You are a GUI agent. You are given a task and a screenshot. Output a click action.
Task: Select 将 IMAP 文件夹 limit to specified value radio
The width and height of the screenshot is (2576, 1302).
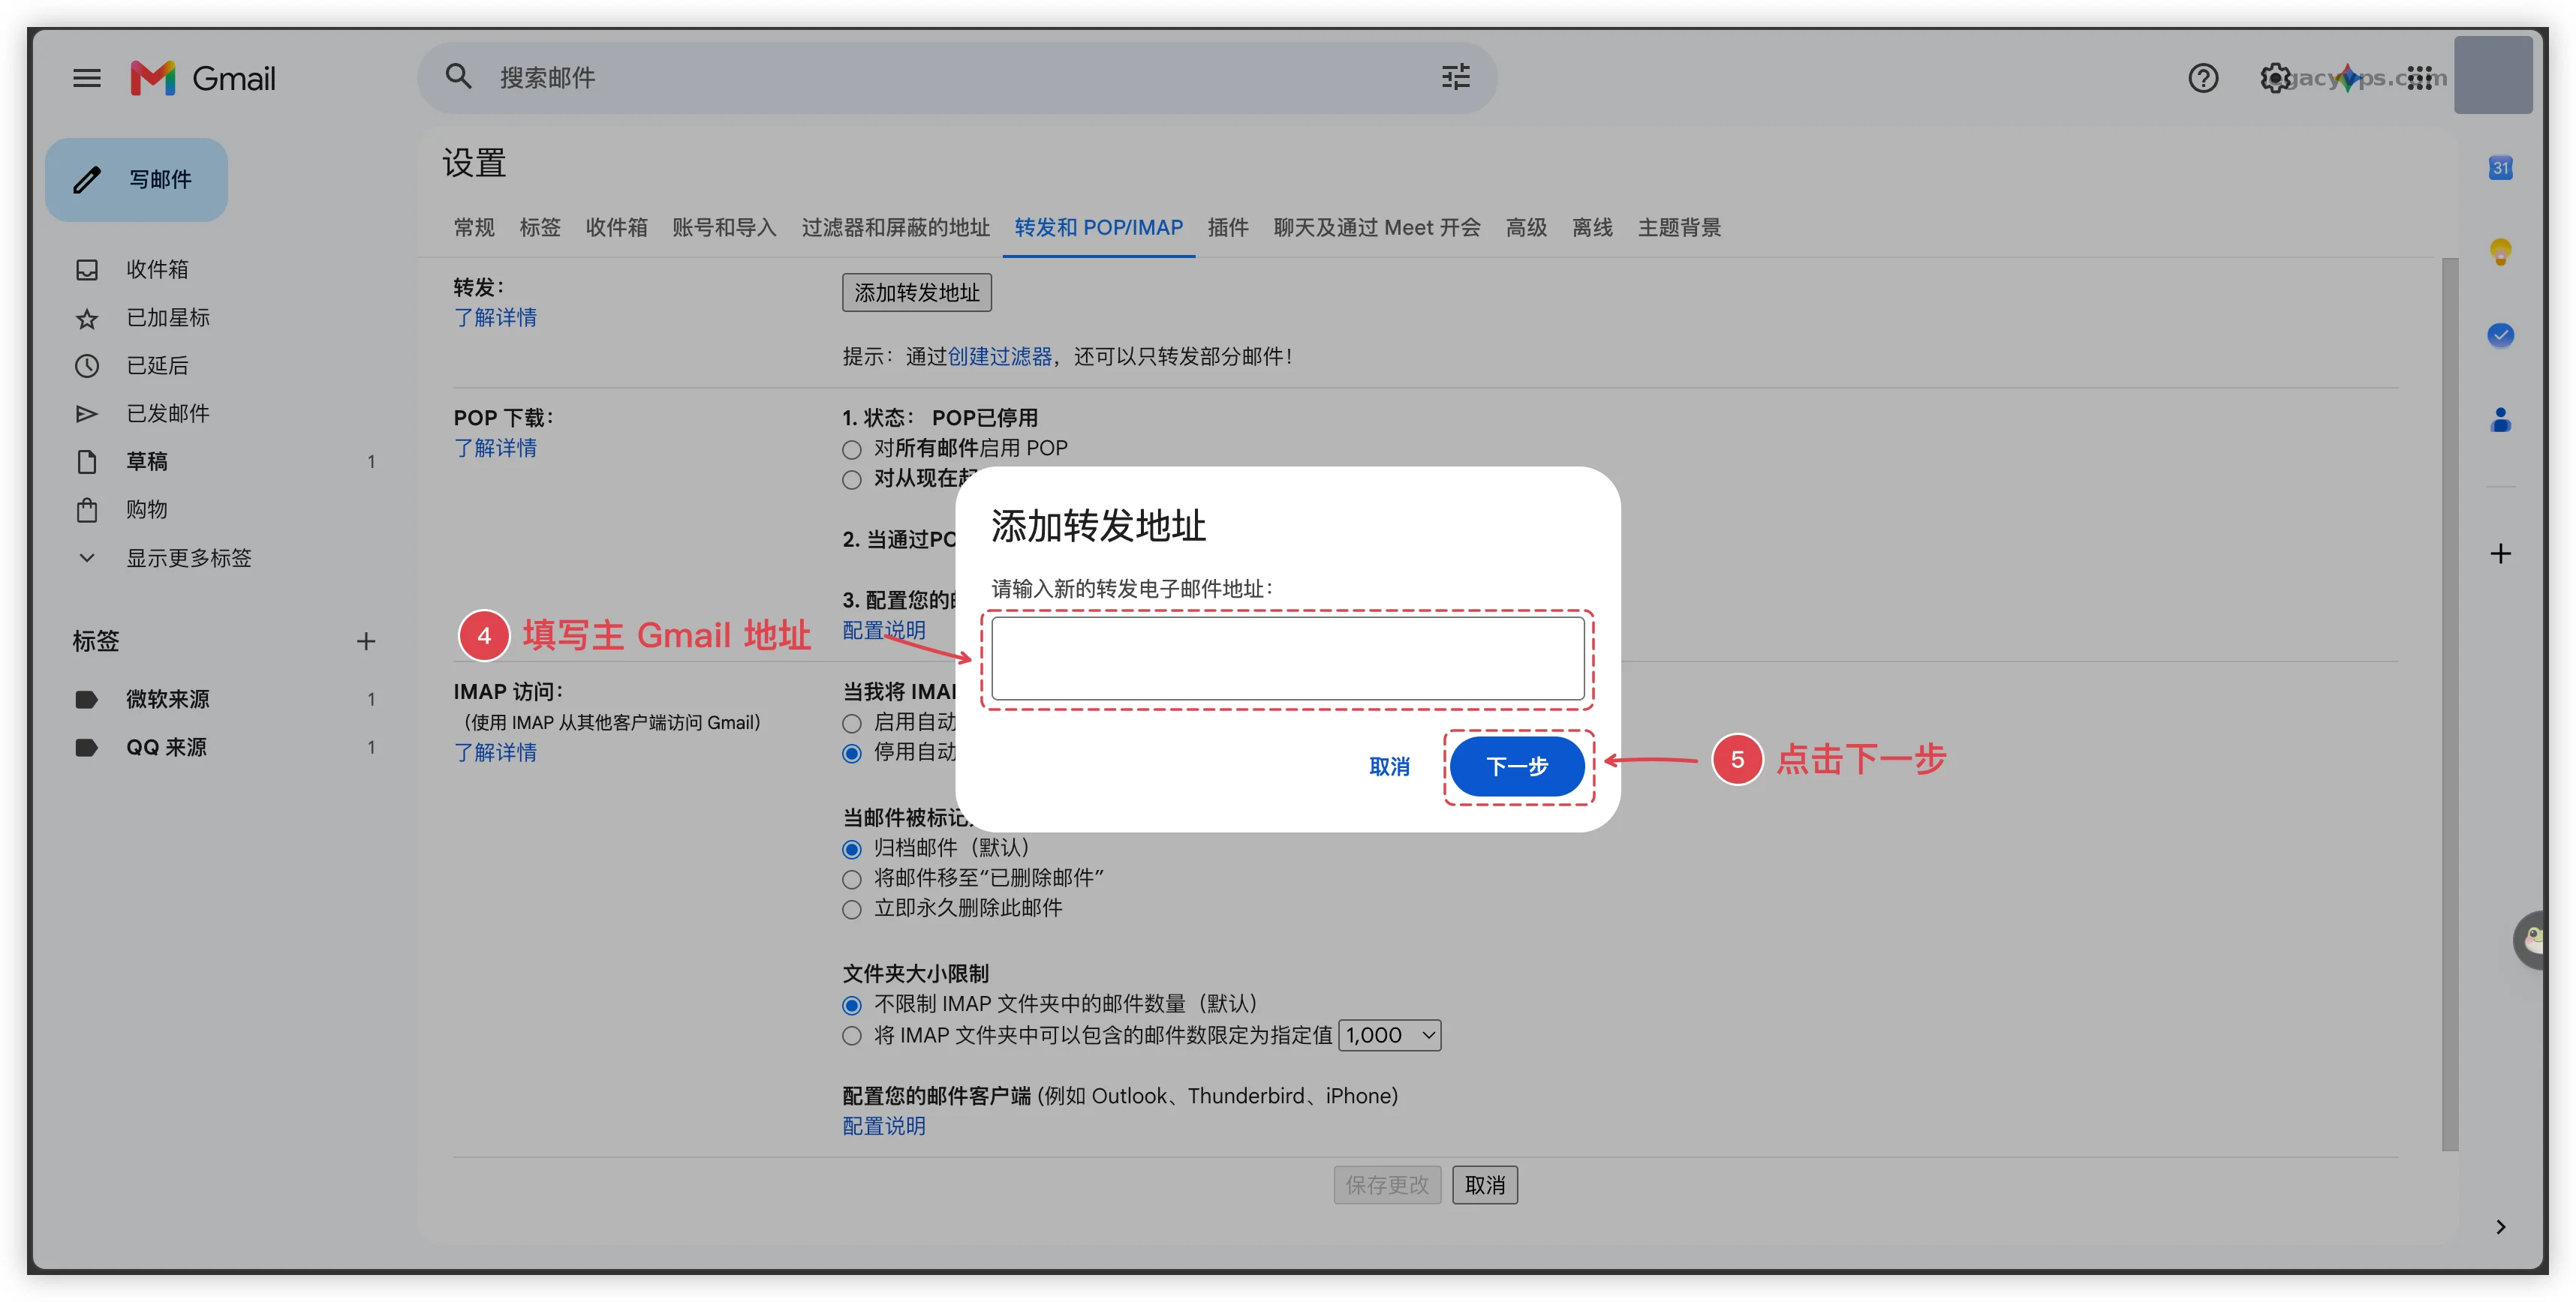click(851, 1036)
